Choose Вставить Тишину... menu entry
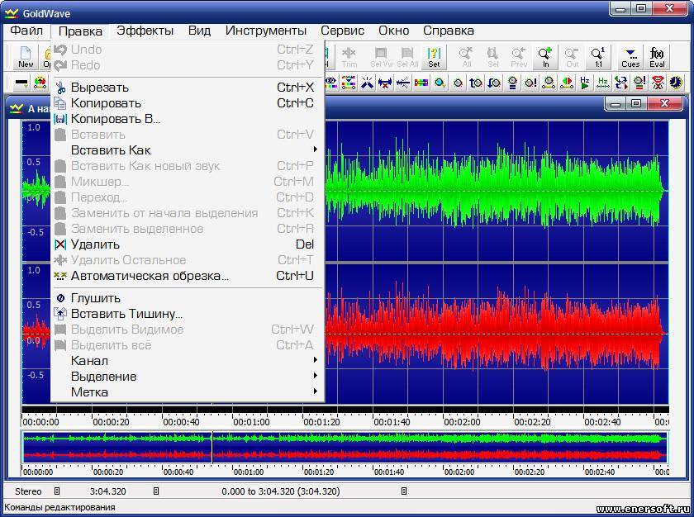Viewport: 694px width, 517px height. 188,314
